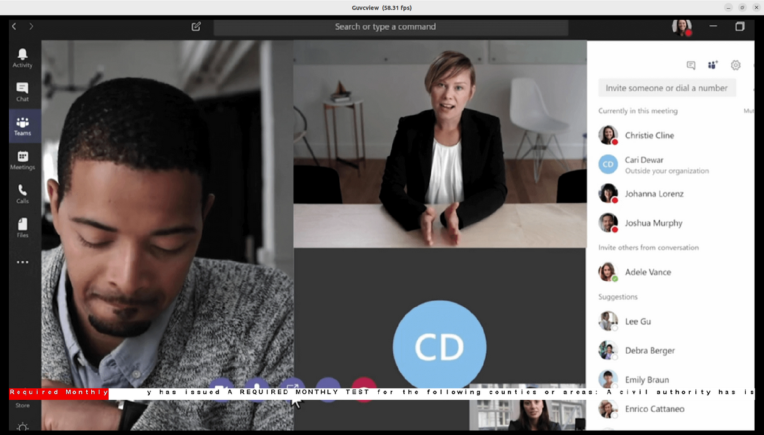
Task: Go to Calls in the sidebar
Action: click(23, 193)
